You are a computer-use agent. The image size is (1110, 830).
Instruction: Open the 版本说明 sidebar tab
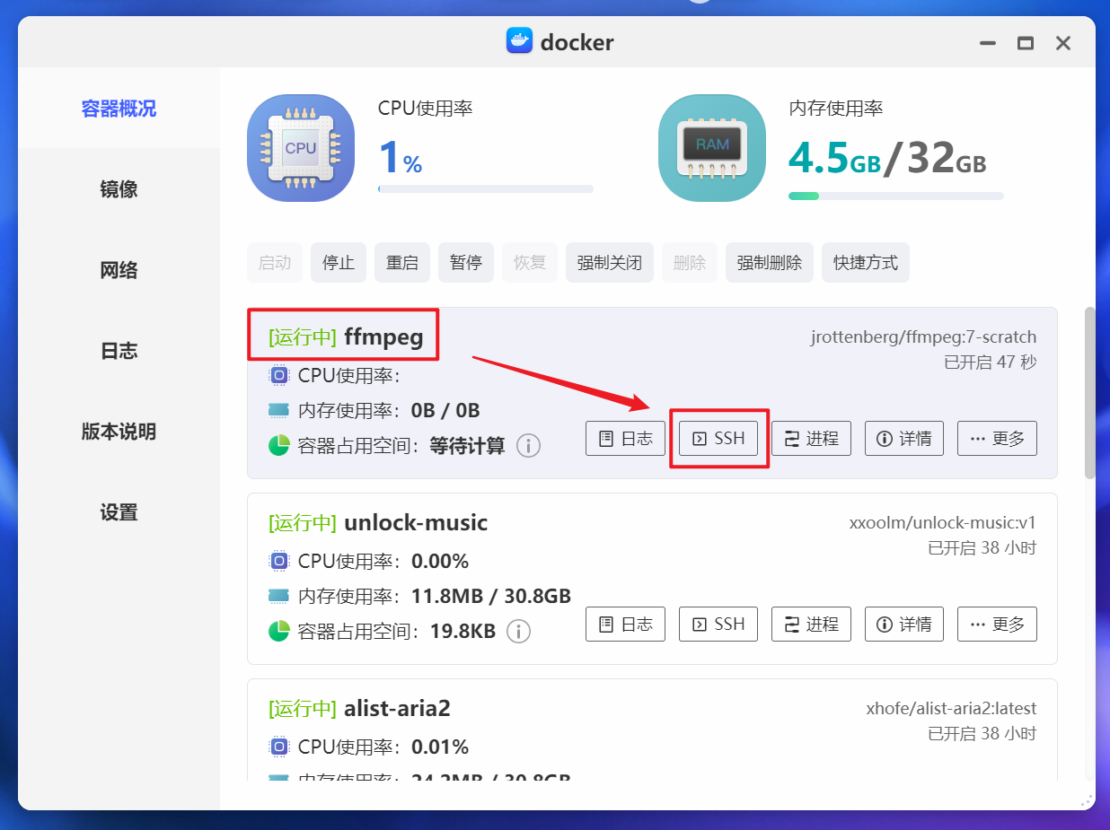click(x=119, y=432)
